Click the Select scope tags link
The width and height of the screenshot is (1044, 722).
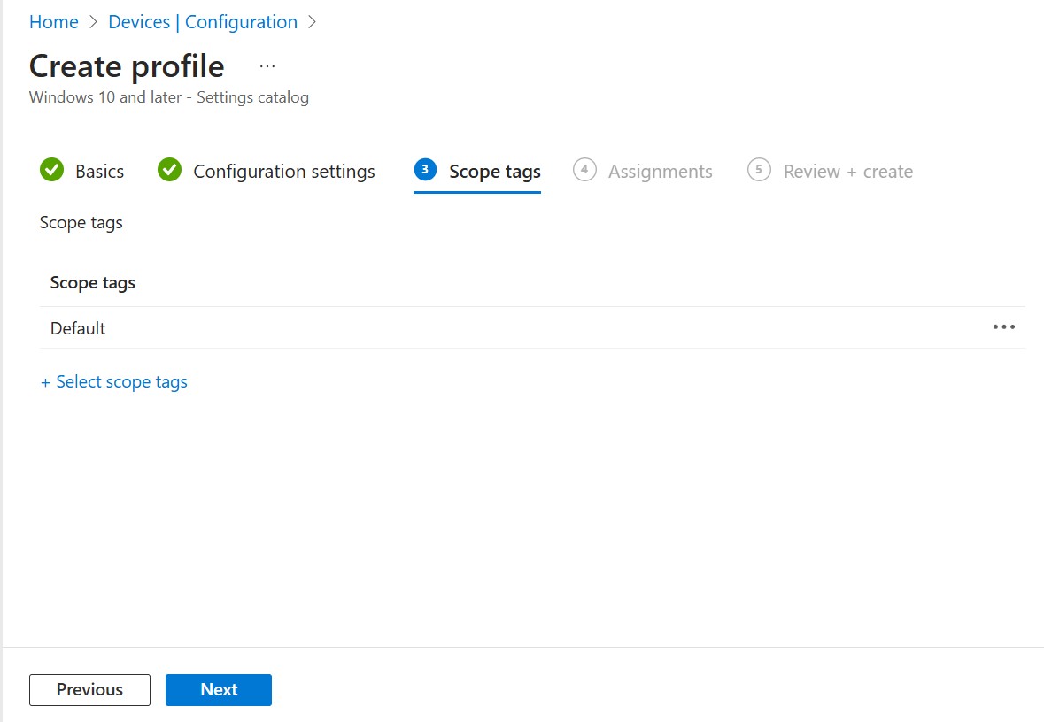[x=114, y=382]
